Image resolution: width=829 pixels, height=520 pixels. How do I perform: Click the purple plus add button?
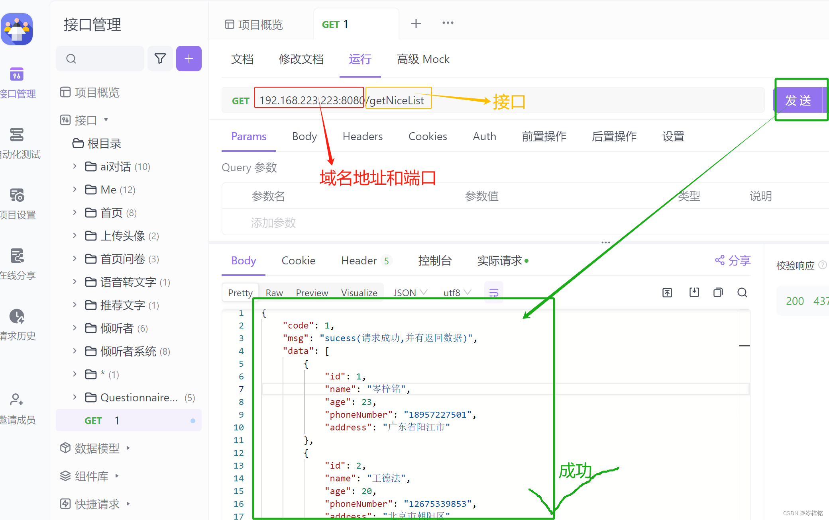[189, 59]
